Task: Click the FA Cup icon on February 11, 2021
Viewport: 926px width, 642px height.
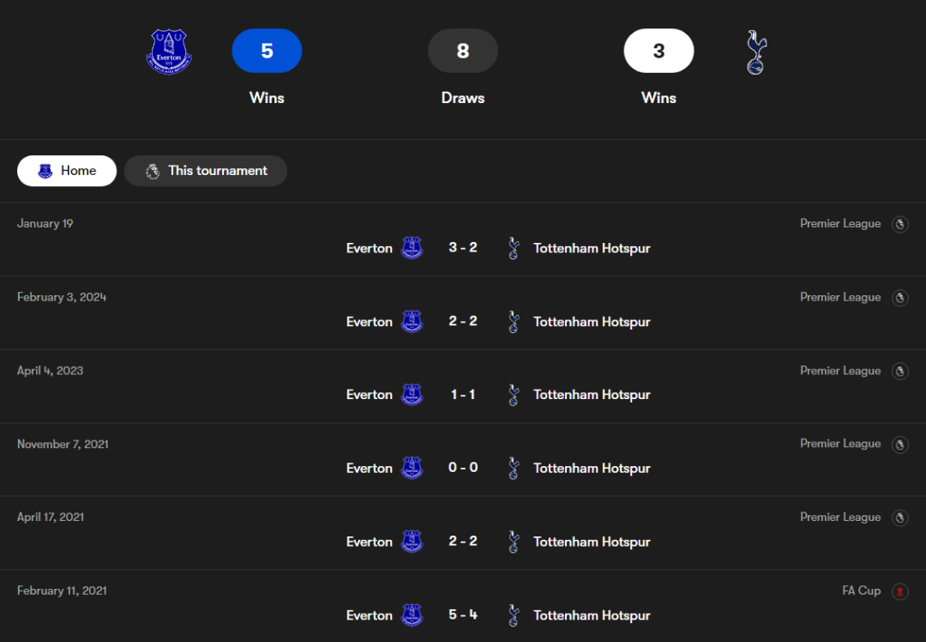Action: pyautogui.click(x=899, y=591)
